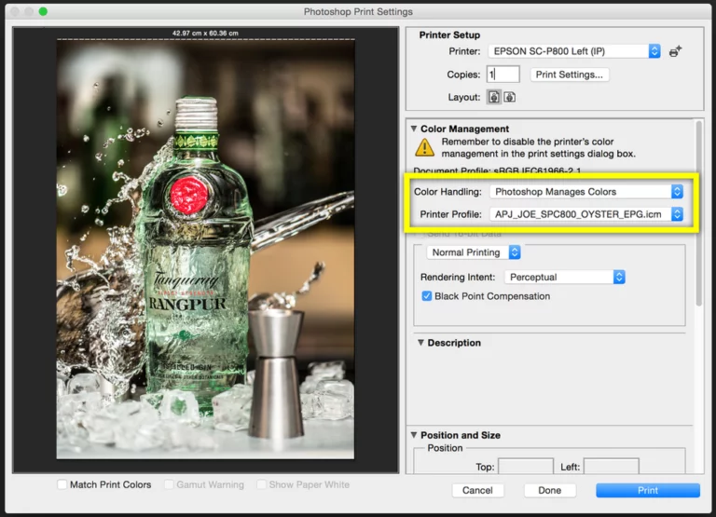Collapse the Description section

tap(420, 343)
